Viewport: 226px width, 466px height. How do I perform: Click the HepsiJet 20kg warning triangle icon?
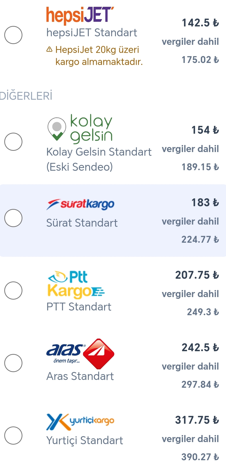pyautogui.click(x=50, y=49)
